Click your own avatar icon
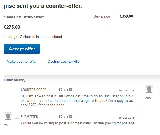Image resolution: width=160 pixels, height=135 pixels. (8, 116)
